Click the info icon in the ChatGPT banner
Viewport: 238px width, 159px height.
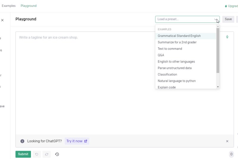(x=22, y=141)
